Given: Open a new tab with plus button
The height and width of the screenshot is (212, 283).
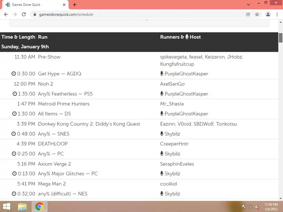Looking at the screenshot, I should coord(75,5).
